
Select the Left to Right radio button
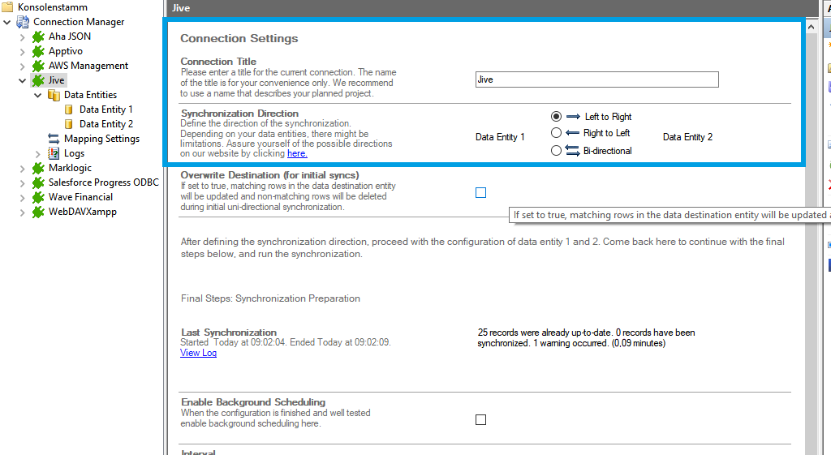556,117
